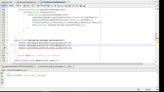164x92 pixels.
Task: Start macro recording with the red circle
Action: [x=74, y=6]
